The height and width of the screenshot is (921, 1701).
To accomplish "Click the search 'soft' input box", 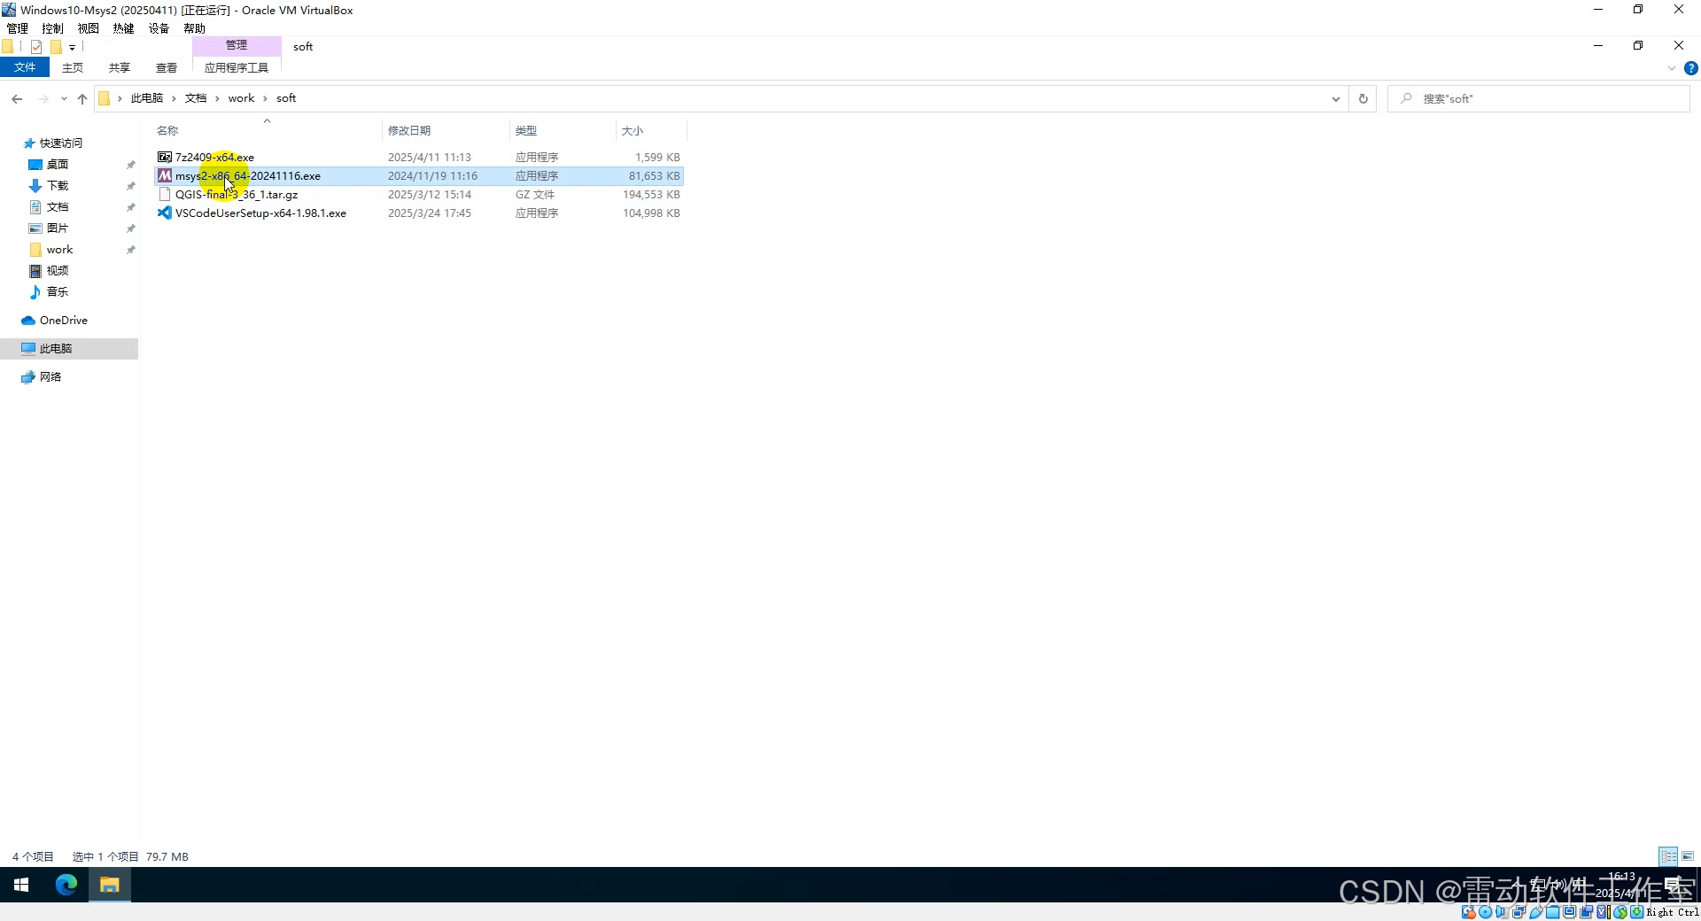I will coord(1539,99).
